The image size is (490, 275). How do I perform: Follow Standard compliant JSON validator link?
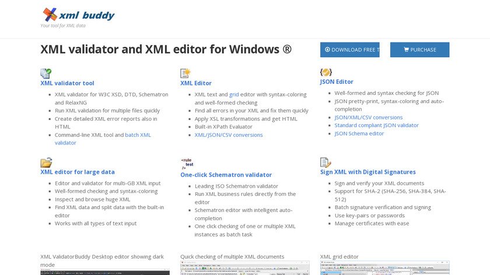tap(377, 125)
